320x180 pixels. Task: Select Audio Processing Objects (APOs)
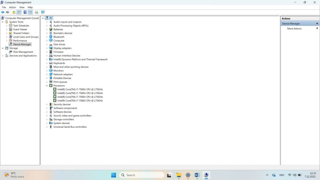click(x=71, y=25)
